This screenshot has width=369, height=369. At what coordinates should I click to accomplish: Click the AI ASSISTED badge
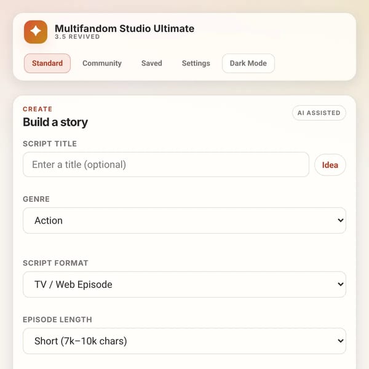click(x=319, y=113)
